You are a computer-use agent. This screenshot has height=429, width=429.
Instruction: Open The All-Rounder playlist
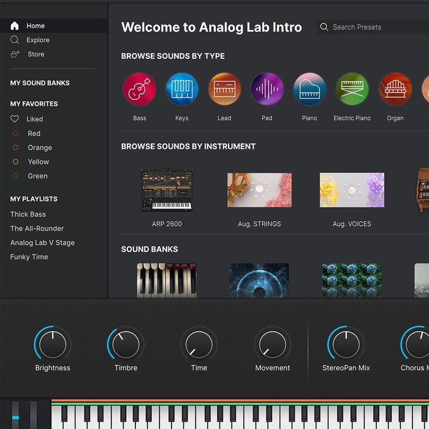click(x=37, y=229)
